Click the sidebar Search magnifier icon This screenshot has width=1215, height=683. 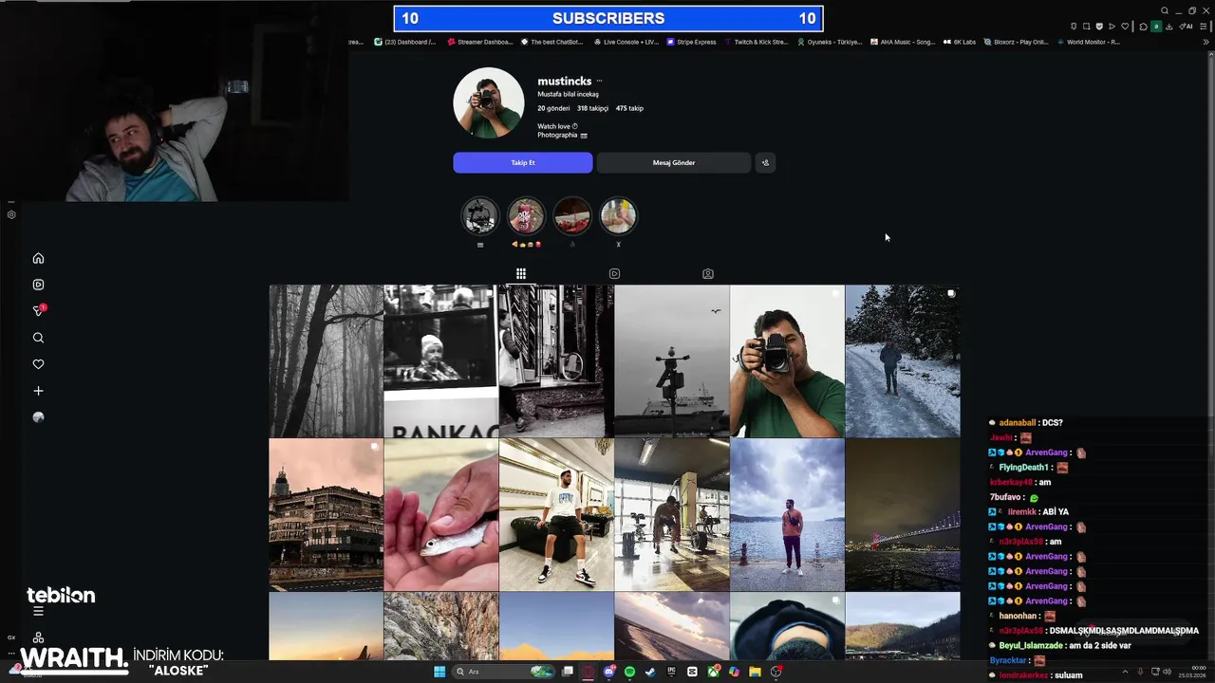click(x=38, y=338)
